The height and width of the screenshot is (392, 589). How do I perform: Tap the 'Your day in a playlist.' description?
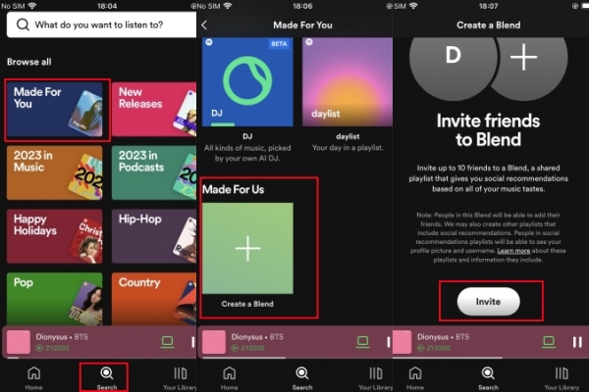coord(348,148)
